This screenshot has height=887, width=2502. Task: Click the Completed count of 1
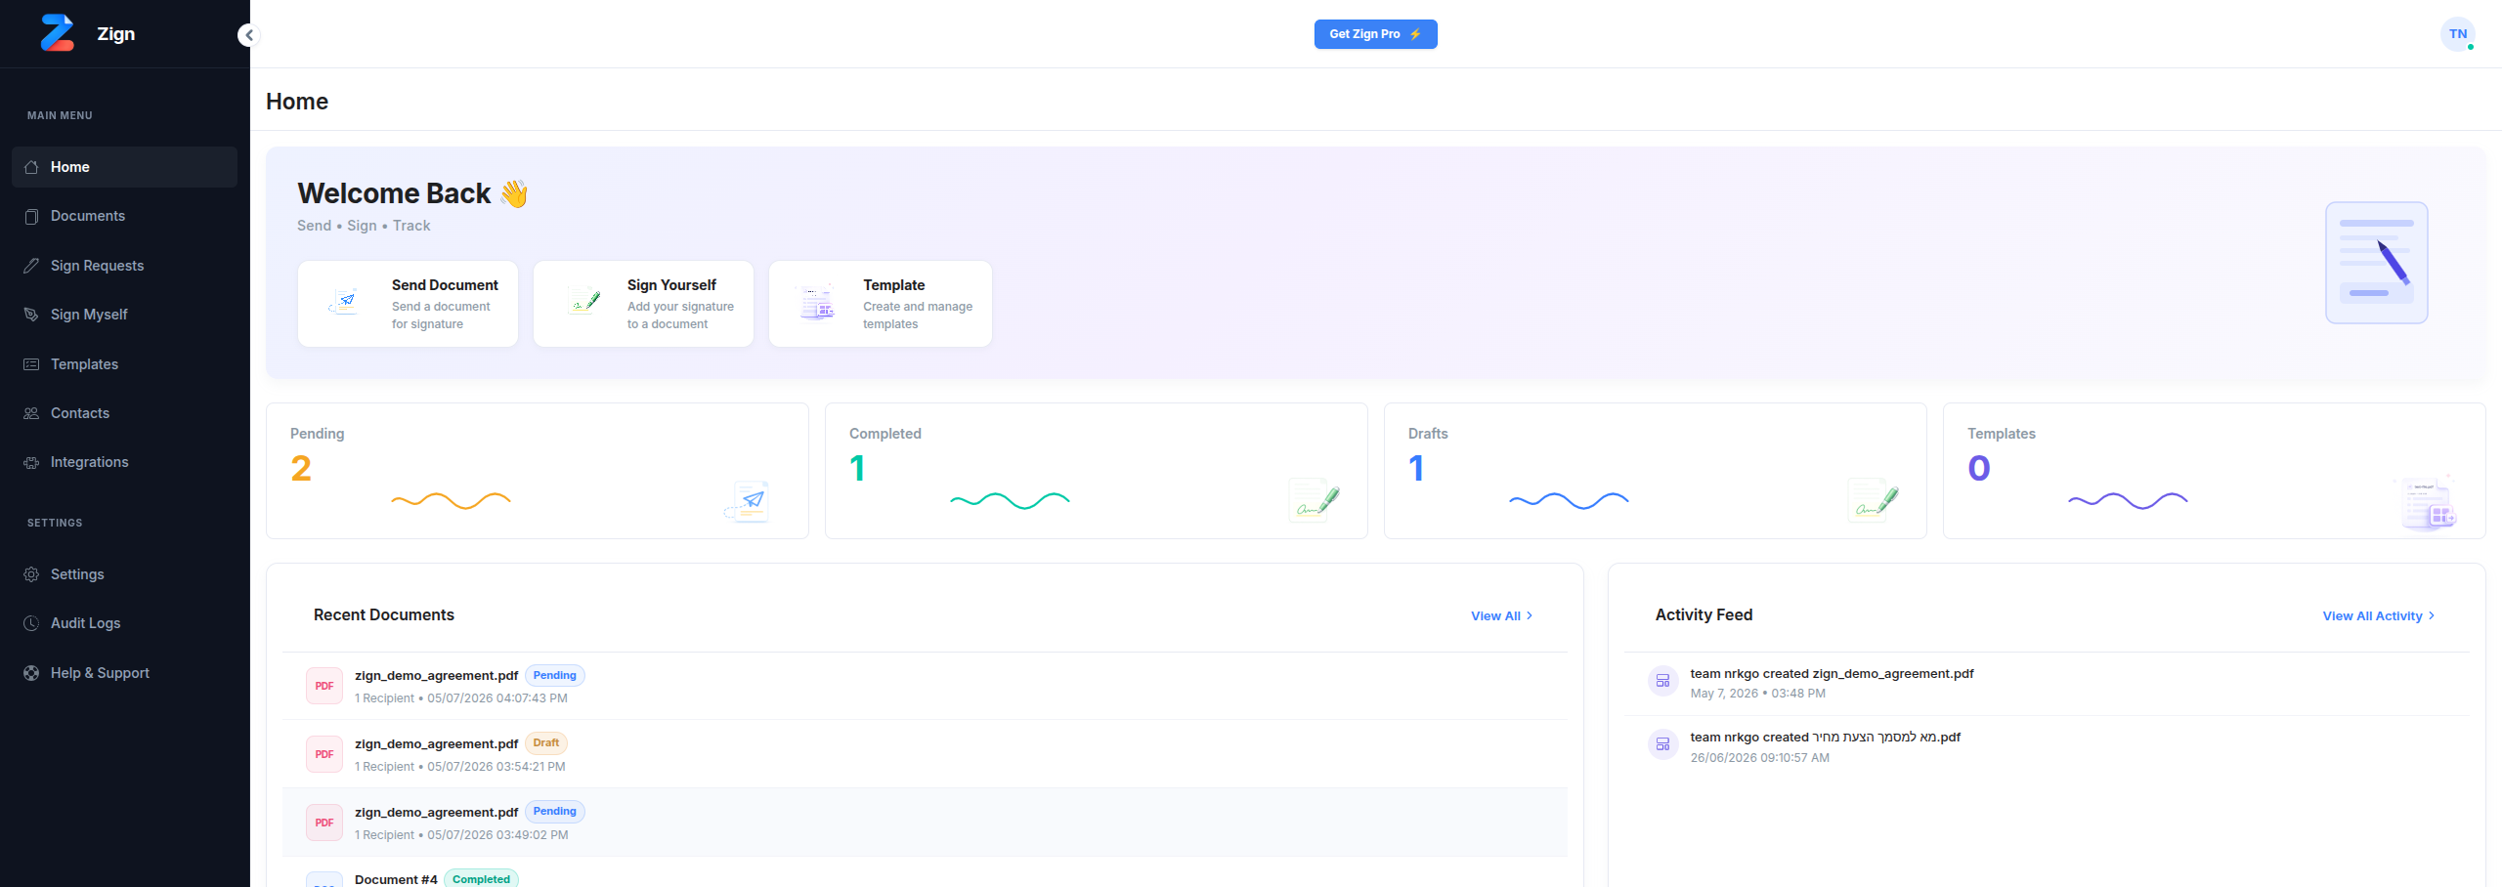click(x=857, y=469)
